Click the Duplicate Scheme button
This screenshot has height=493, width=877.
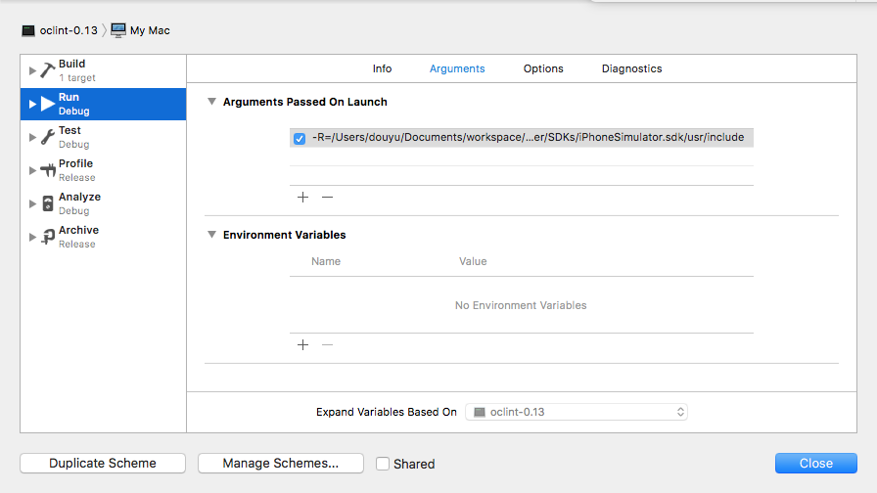(x=103, y=464)
